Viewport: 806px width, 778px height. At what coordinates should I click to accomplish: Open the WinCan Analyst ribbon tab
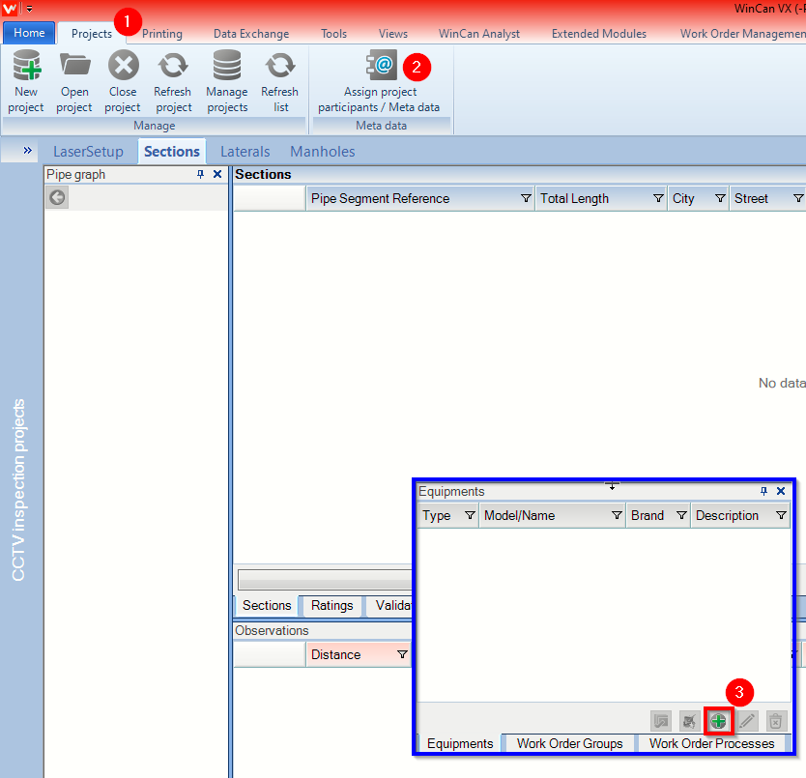pyautogui.click(x=479, y=34)
